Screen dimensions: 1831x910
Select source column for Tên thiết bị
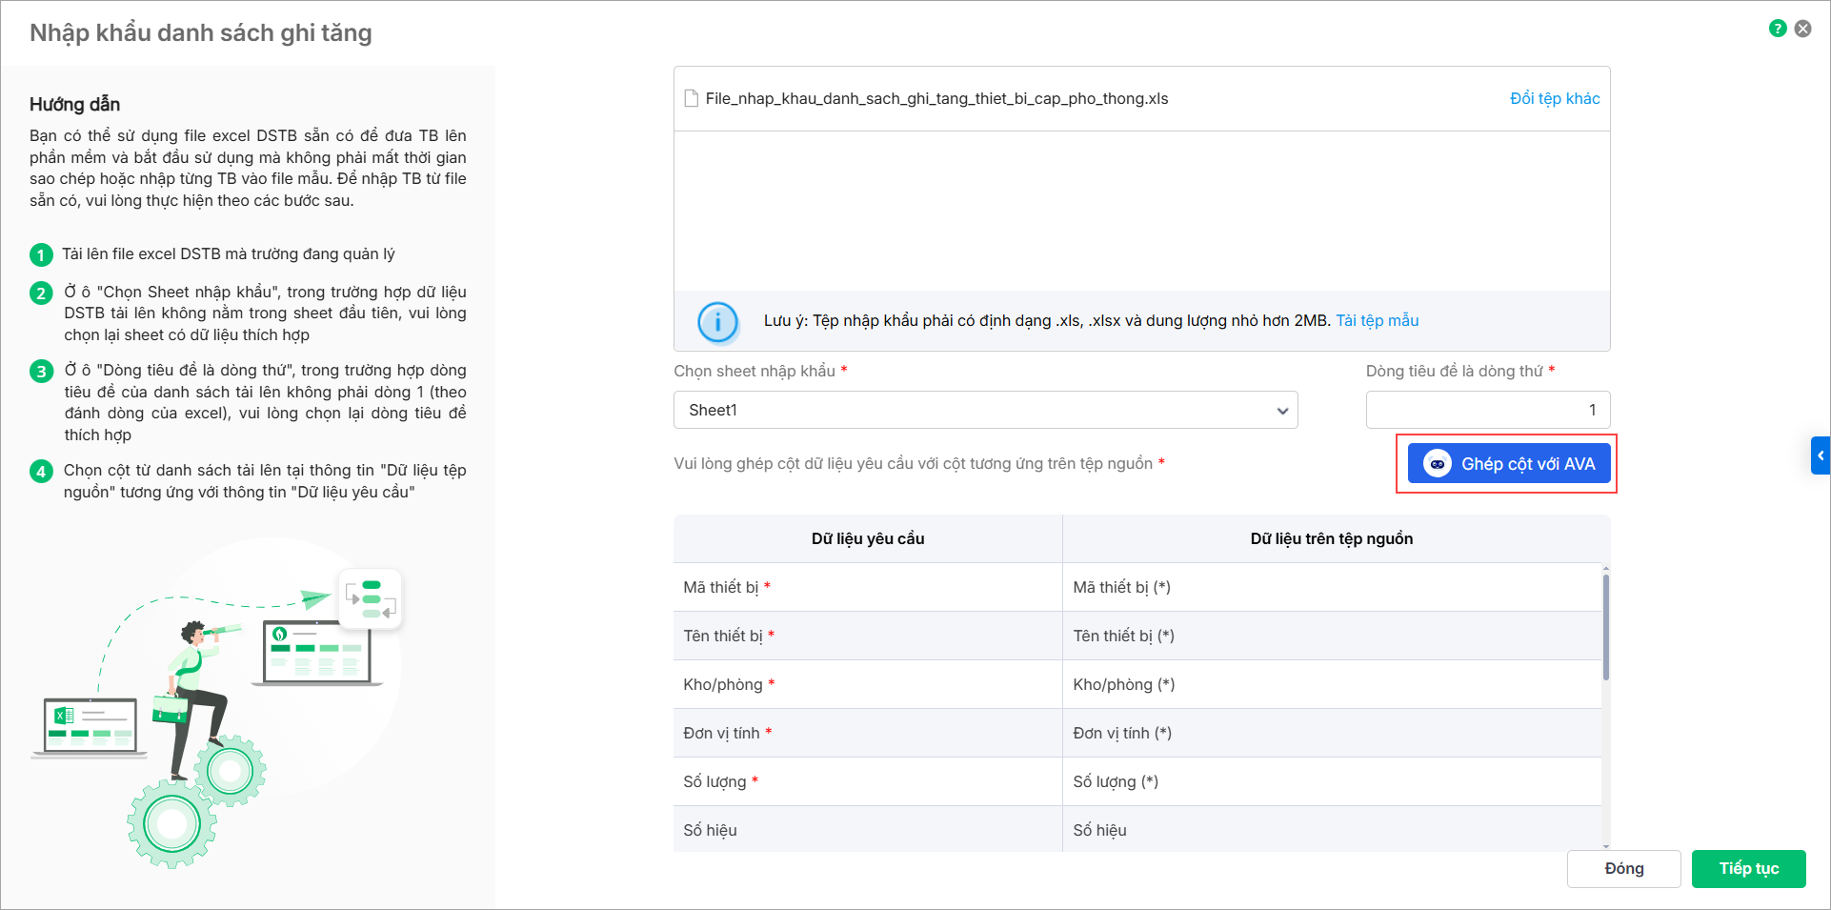coord(1331,636)
